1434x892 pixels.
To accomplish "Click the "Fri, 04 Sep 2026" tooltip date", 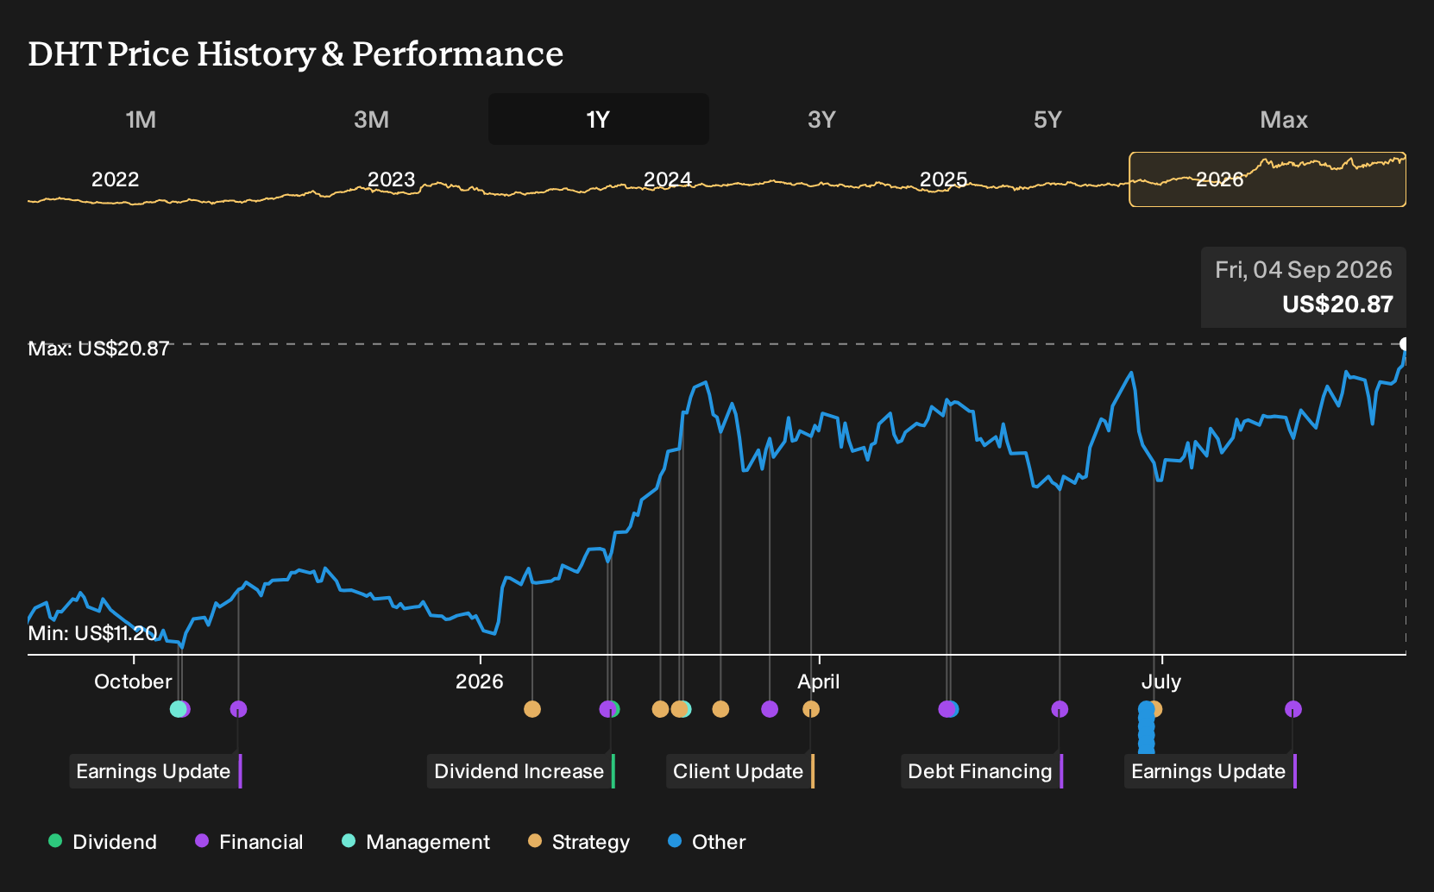I will point(1304,270).
